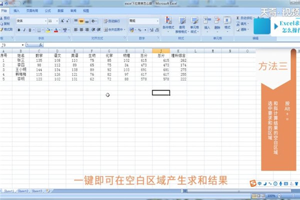Screen dimensions: 300x200
Task: Open the Alignment group dialog launcher
Action: click(124, 38)
